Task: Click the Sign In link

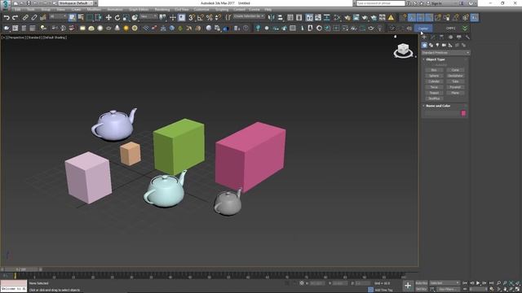Action: point(436,3)
